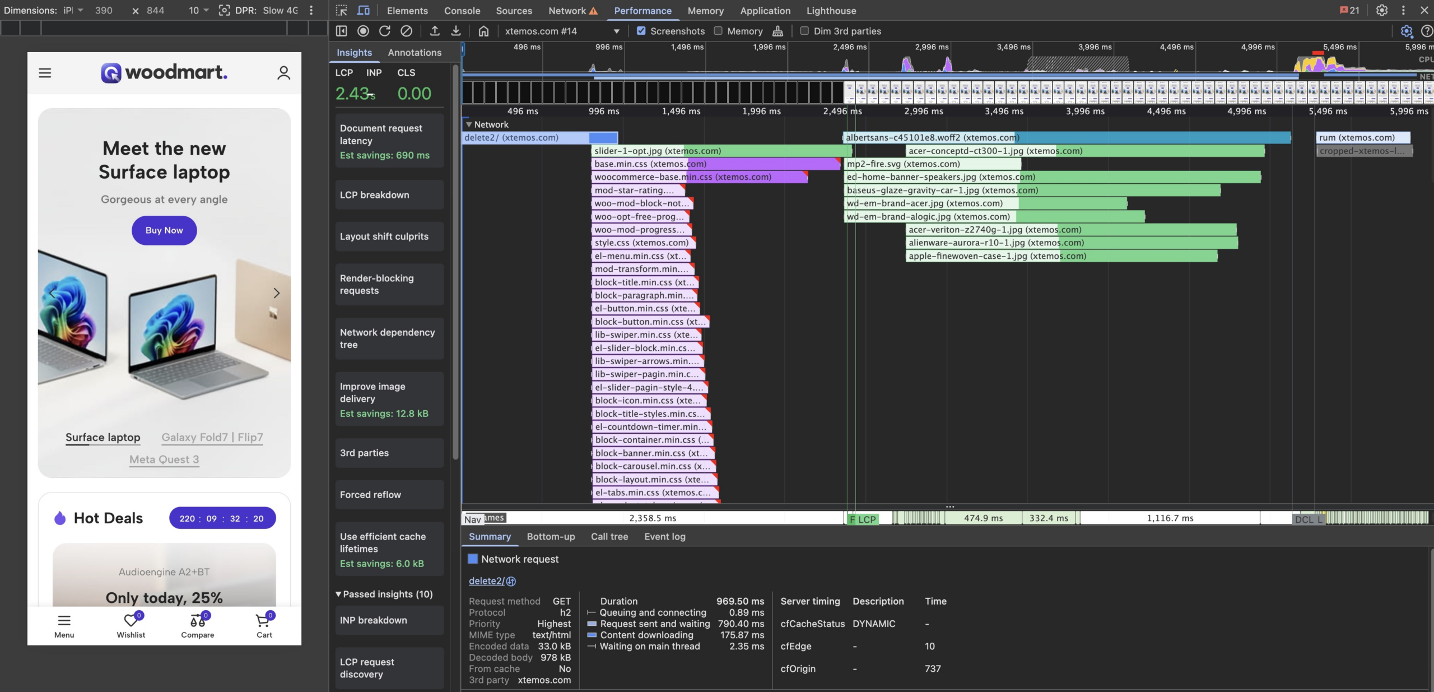This screenshot has height=692, width=1434.
Task: Enable Dim 3rd parties checkbox
Action: [804, 31]
